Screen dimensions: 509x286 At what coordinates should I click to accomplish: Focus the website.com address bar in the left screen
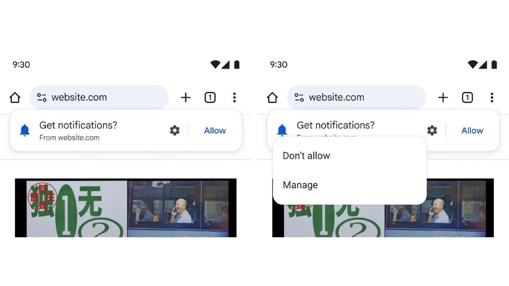coord(99,97)
